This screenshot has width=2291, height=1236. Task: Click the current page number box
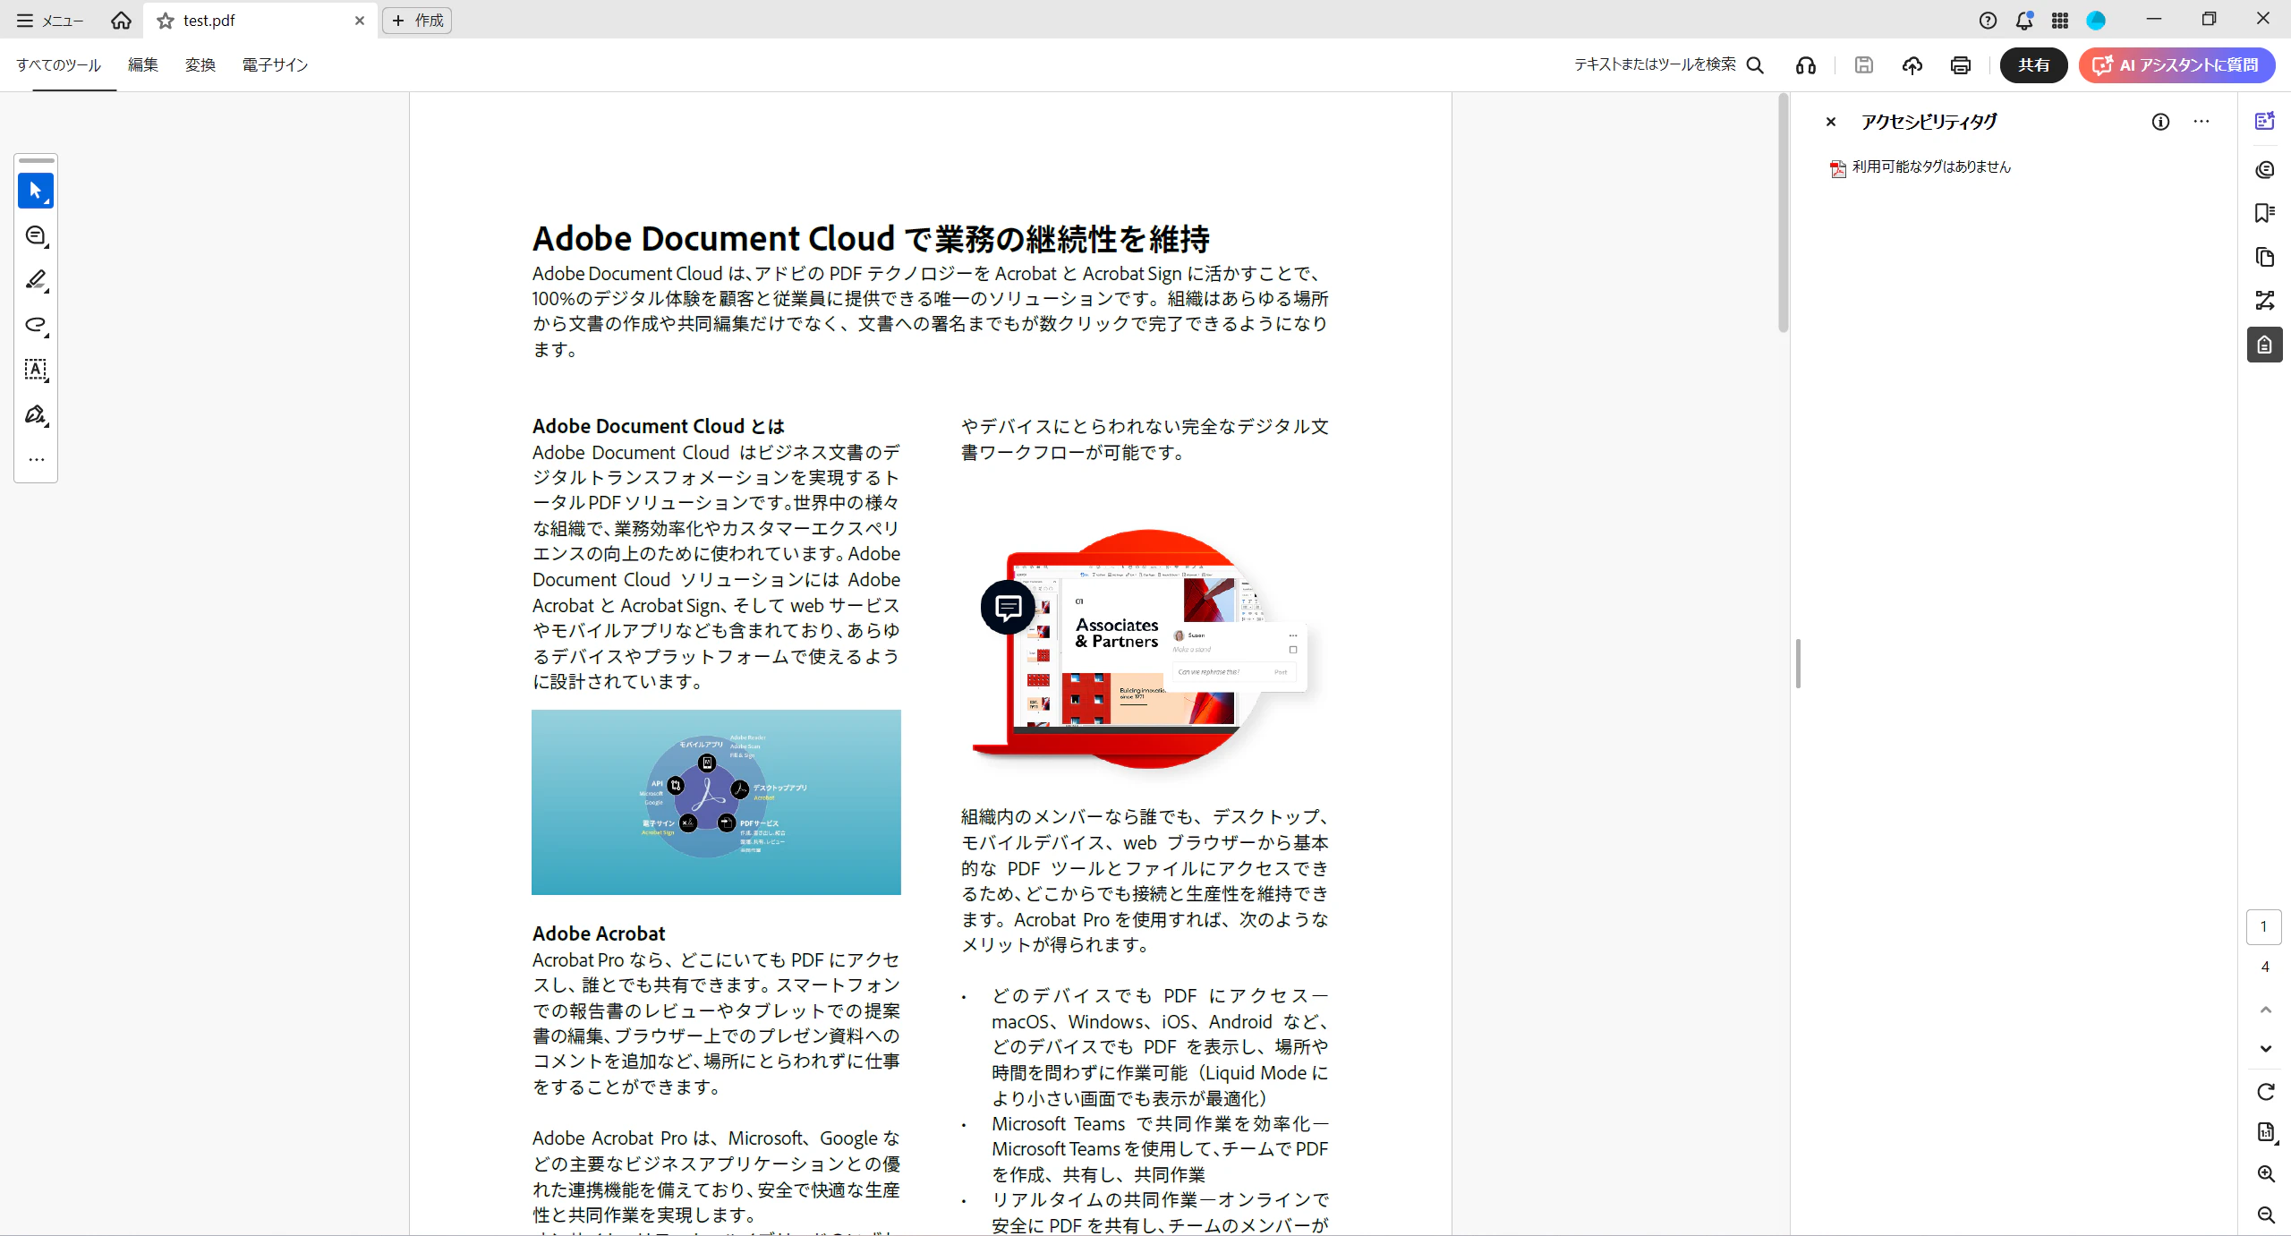[x=2264, y=927]
